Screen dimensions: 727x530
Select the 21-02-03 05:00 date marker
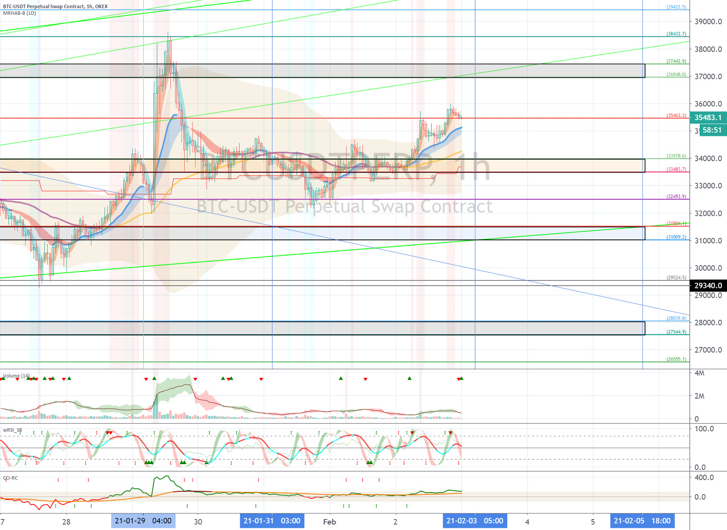tap(475, 521)
